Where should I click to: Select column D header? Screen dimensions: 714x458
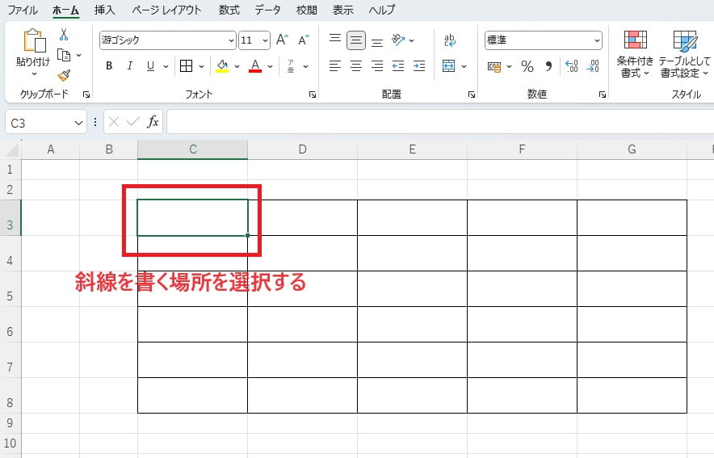tap(302, 149)
